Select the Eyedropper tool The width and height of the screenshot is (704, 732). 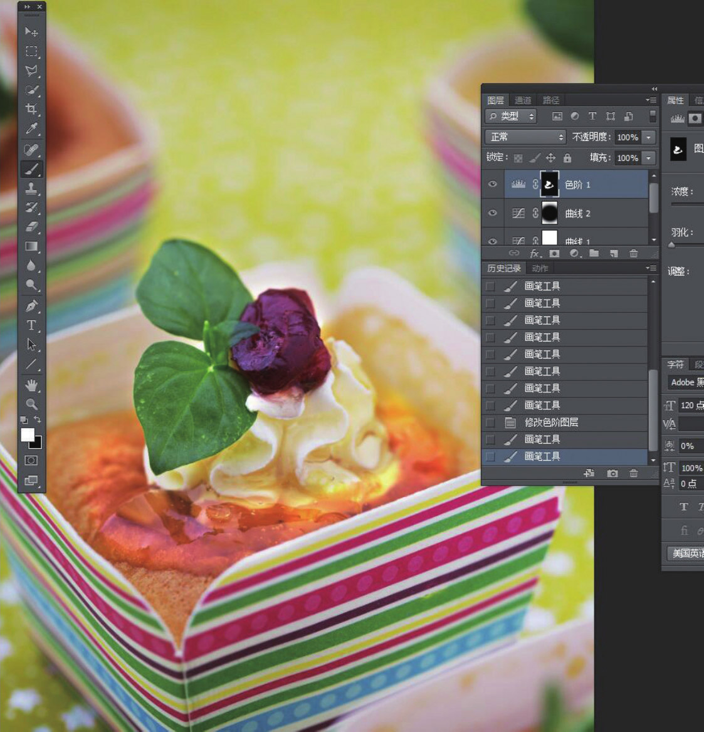coord(31,129)
